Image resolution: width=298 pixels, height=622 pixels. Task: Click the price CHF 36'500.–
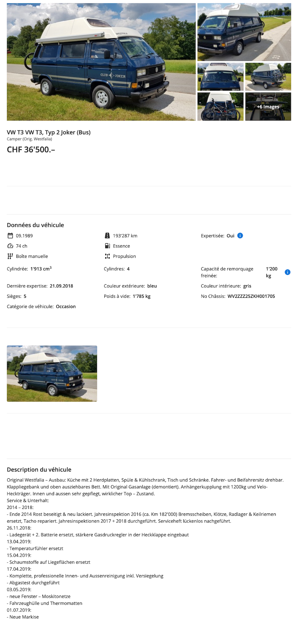(x=31, y=150)
